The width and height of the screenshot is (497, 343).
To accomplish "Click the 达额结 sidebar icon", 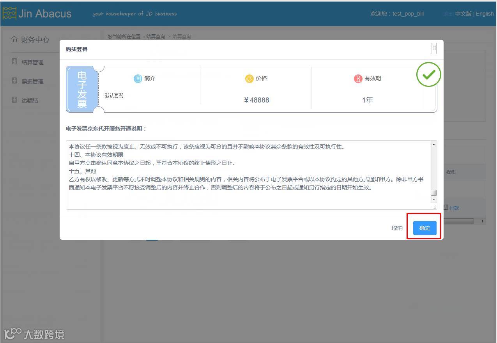I will tap(14, 100).
